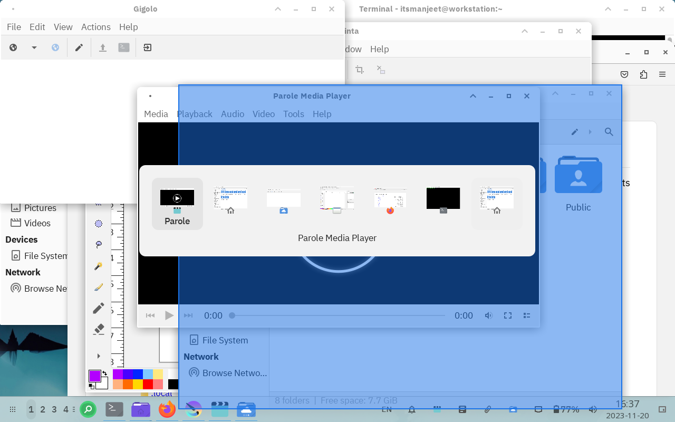Open the Actions menu in Gigolo
Image resolution: width=675 pixels, height=422 pixels.
(x=95, y=26)
